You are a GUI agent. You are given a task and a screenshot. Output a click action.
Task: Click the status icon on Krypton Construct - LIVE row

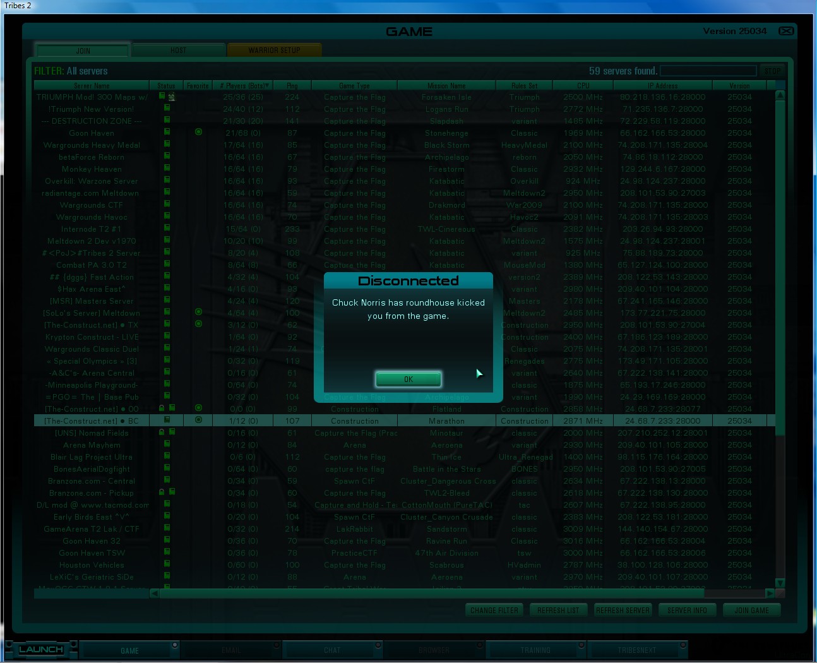click(167, 336)
